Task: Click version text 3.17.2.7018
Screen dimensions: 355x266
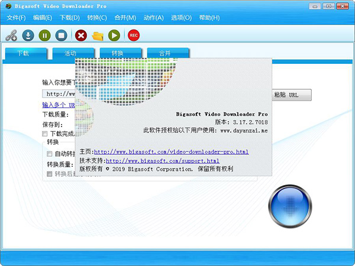Action: point(250,122)
